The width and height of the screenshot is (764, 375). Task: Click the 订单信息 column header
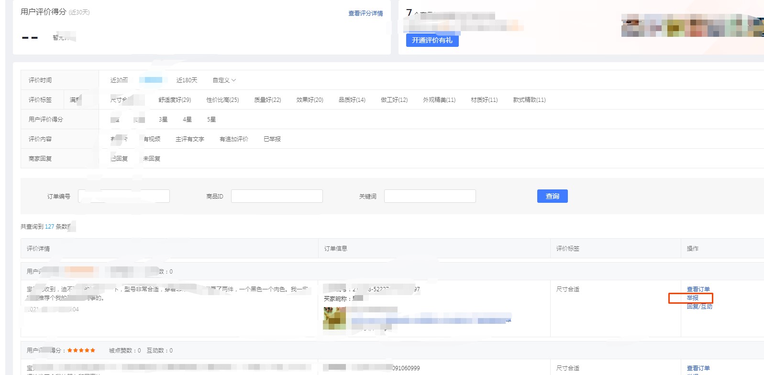[336, 249]
